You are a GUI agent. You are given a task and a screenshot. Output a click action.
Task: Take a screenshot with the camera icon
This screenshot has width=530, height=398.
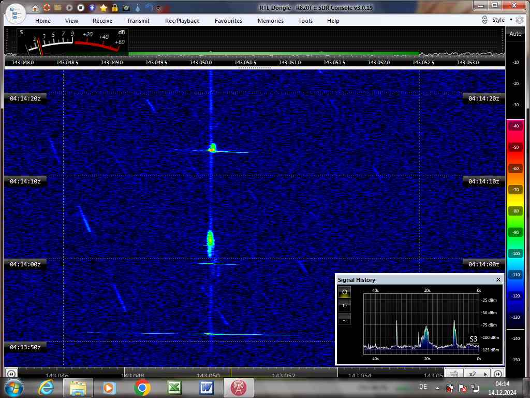coord(126,7)
